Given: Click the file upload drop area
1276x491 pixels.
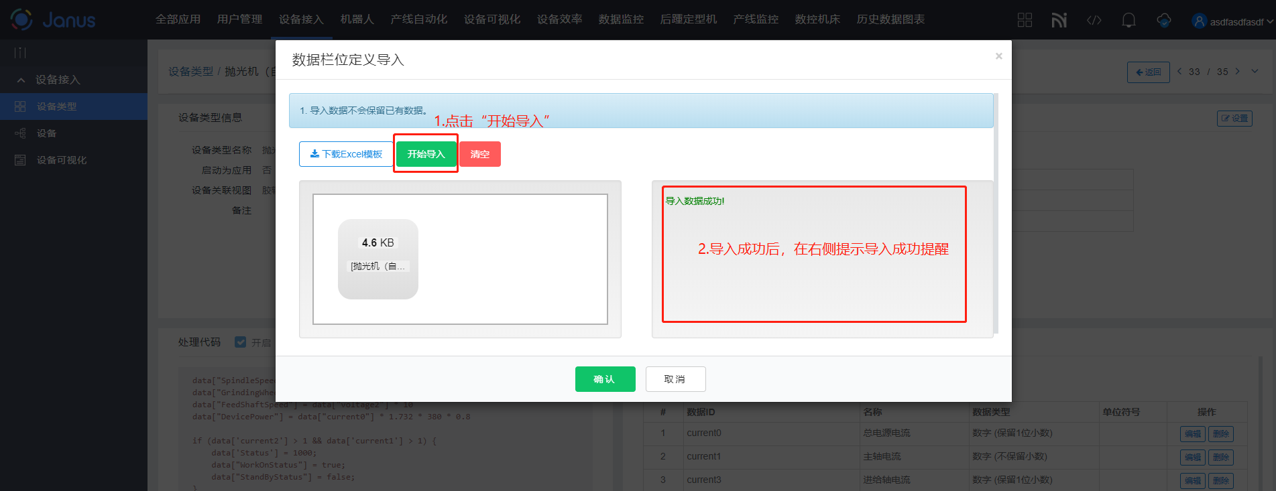Looking at the screenshot, I should pyautogui.click(x=460, y=259).
